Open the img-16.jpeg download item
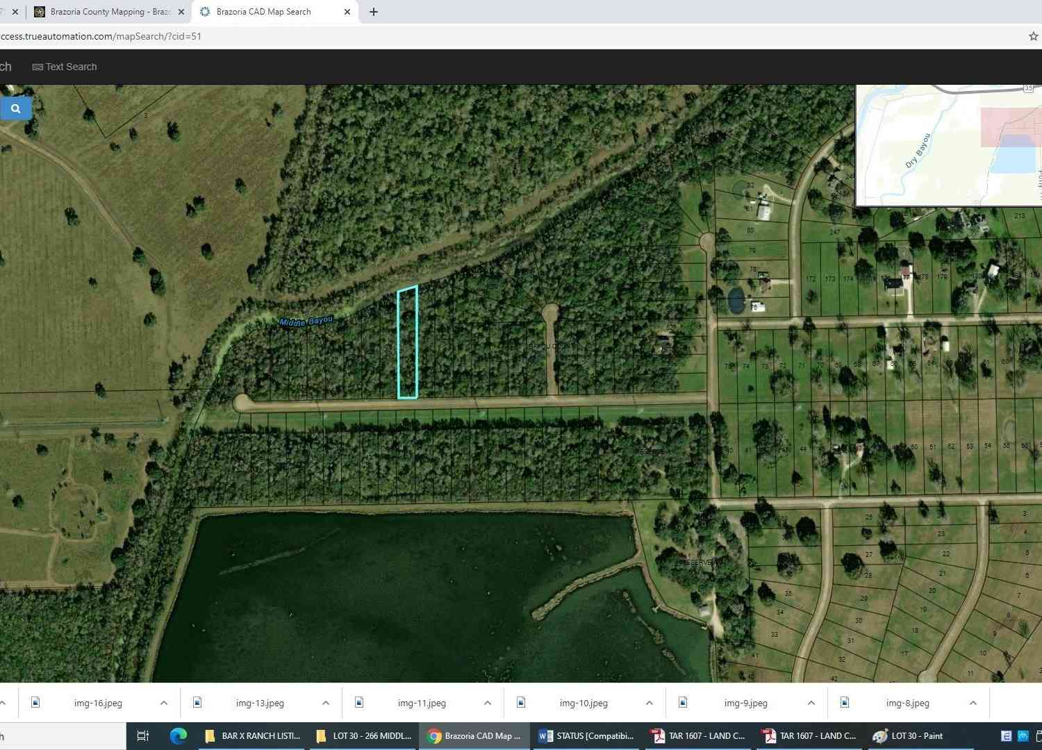The height and width of the screenshot is (750, 1042). click(x=98, y=703)
